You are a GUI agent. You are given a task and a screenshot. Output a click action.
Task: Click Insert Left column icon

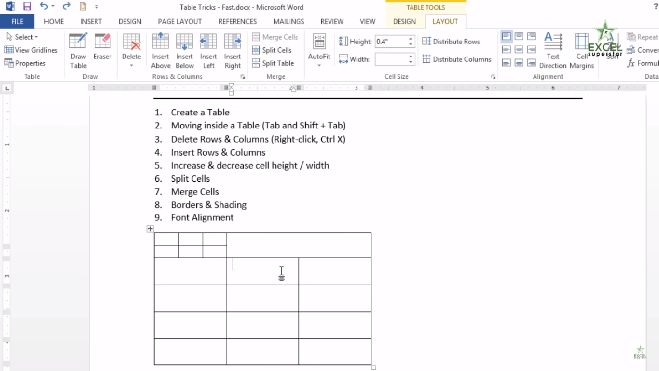208,51
